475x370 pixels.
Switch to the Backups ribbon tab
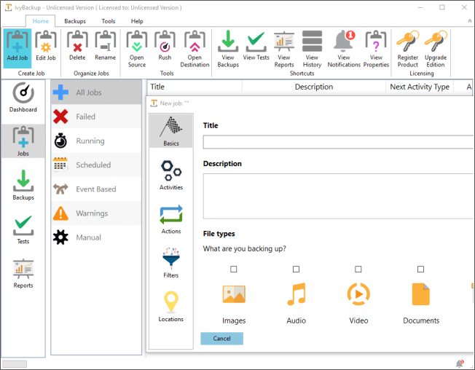75,21
